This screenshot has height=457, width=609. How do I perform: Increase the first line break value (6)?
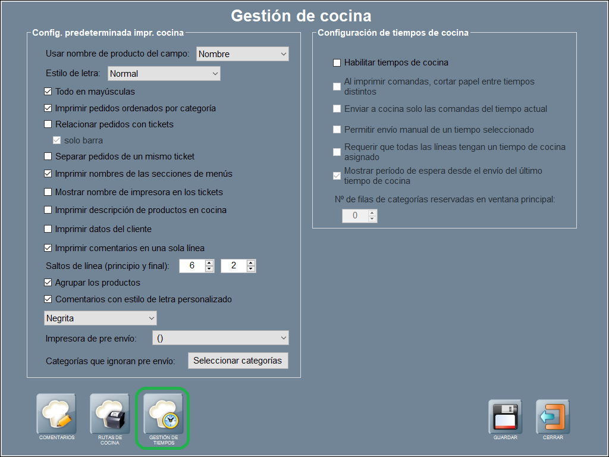tap(209, 262)
